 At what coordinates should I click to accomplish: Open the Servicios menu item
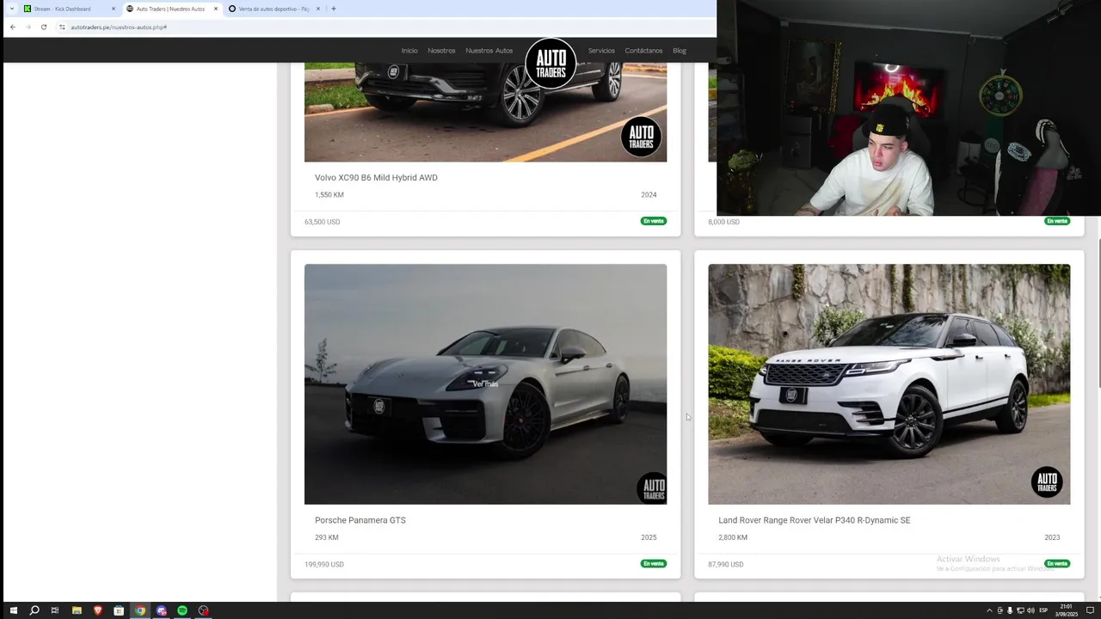point(601,51)
